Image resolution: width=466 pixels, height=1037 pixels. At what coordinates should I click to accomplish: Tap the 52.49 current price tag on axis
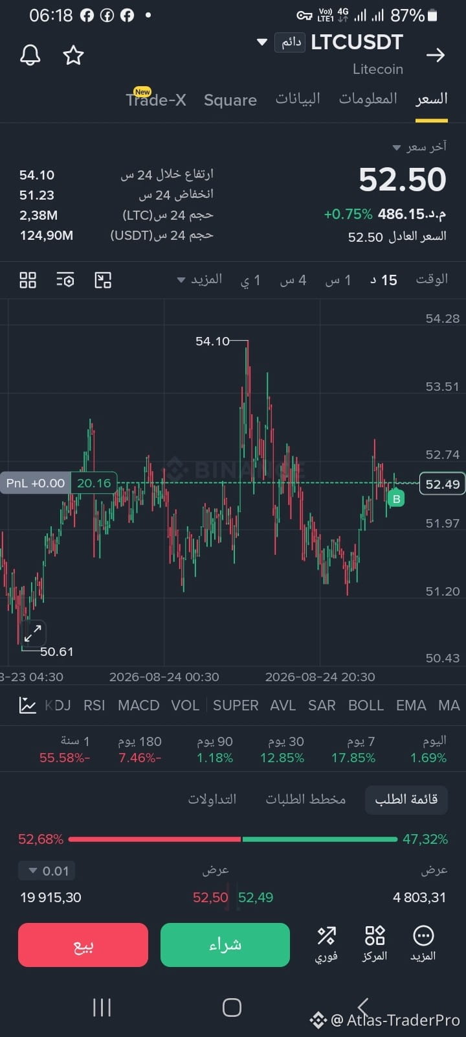(x=443, y=484)
